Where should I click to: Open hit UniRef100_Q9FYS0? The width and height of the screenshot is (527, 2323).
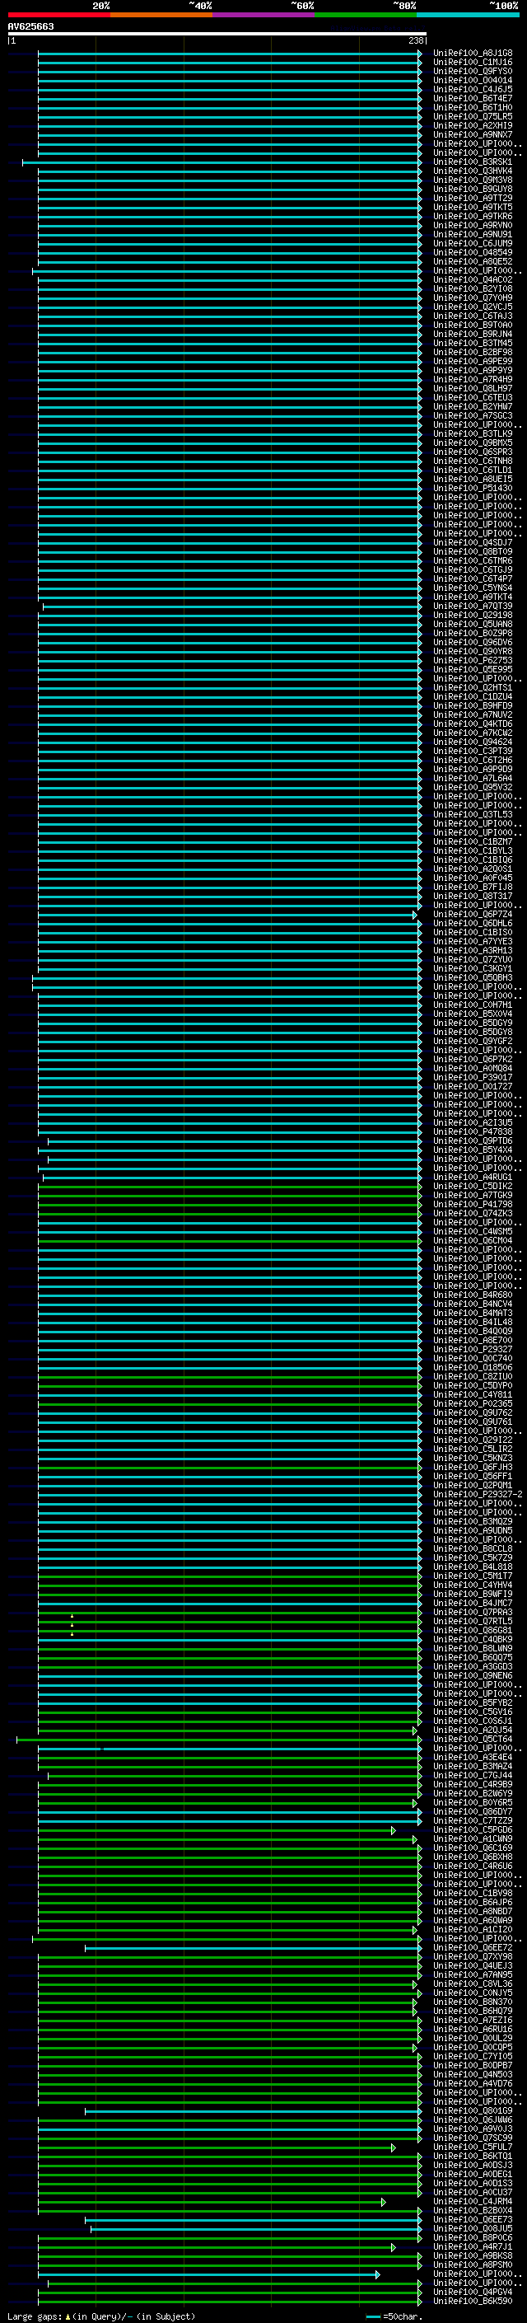pos(473,71)
